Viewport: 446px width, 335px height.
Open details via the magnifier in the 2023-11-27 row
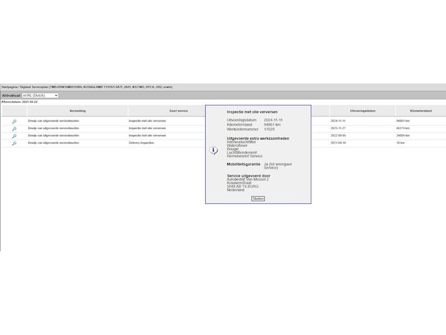pos(14,128)
